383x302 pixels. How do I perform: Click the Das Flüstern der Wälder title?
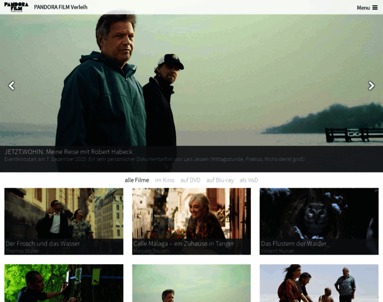tap(293, 244)
